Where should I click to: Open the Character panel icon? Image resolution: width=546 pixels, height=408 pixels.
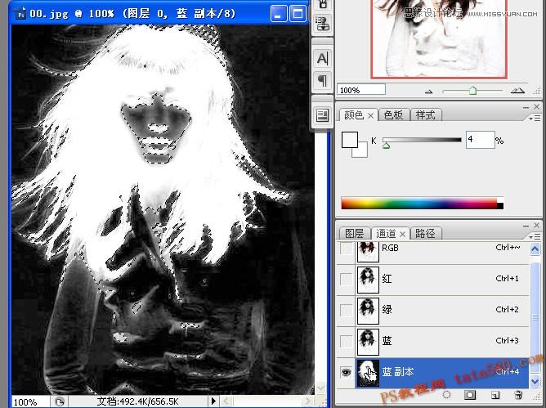pyautogui.click(x=322, y=58)
